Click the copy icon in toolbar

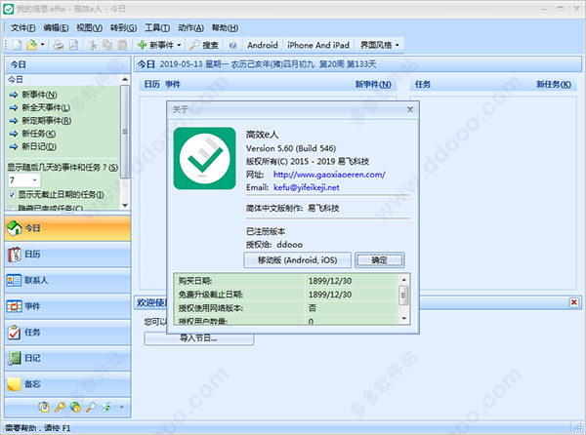107,45
